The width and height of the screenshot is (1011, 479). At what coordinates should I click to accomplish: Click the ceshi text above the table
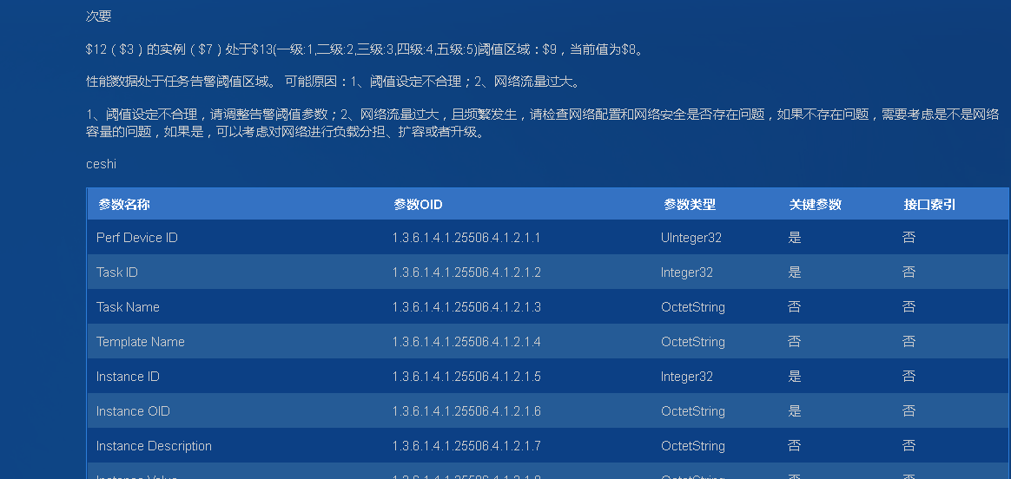coord(102,164)
